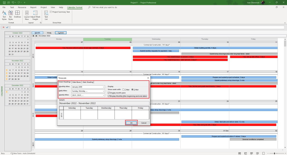Click the red cancel entry X icon
This screenshot has width=287, height=155.
tap(4, 27)
